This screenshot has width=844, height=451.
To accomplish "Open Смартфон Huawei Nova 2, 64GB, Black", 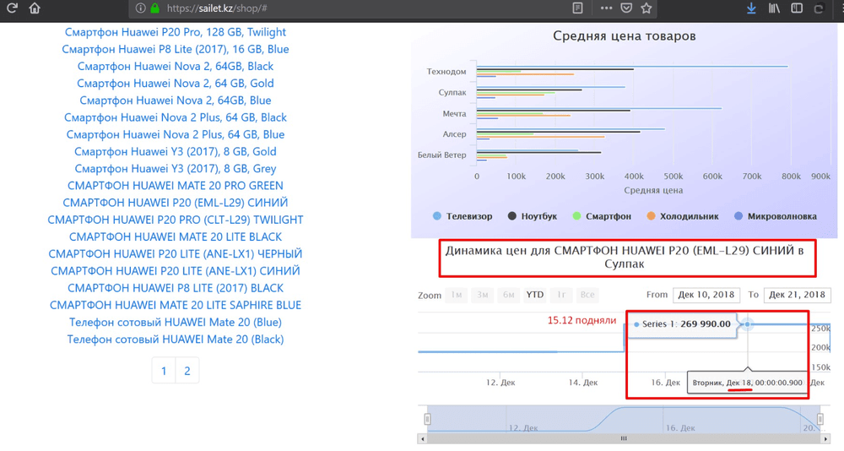I will click(176, 66).
